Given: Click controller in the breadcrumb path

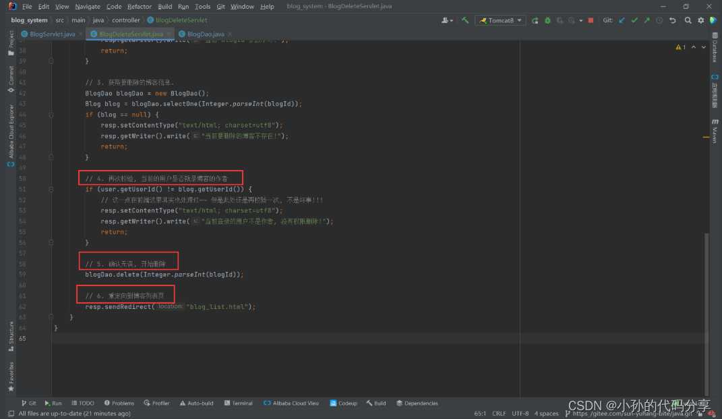Looking at the screenshot, I should (x=125, y=20).
